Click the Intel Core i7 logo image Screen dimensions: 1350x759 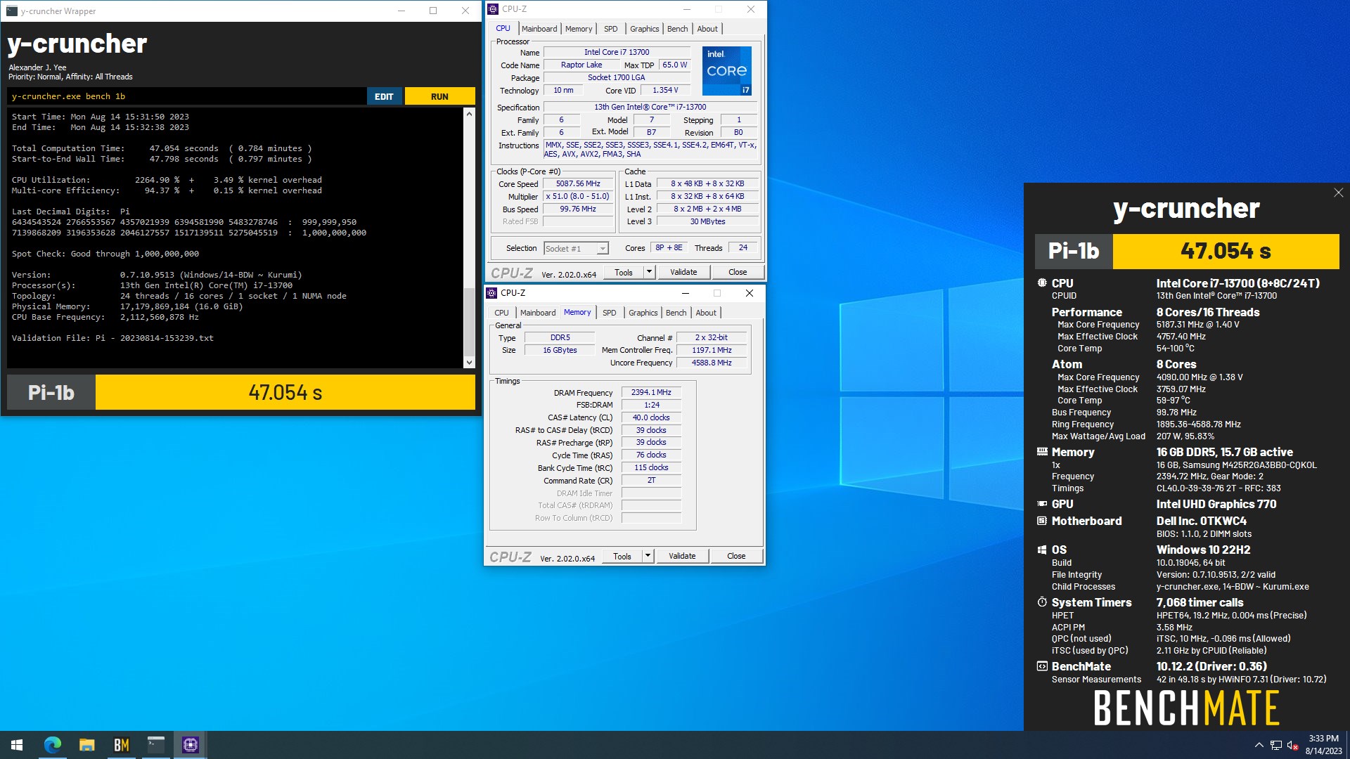[727, 70]
